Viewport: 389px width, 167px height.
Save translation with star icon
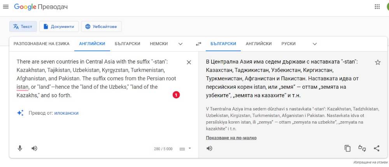point(378,62)
